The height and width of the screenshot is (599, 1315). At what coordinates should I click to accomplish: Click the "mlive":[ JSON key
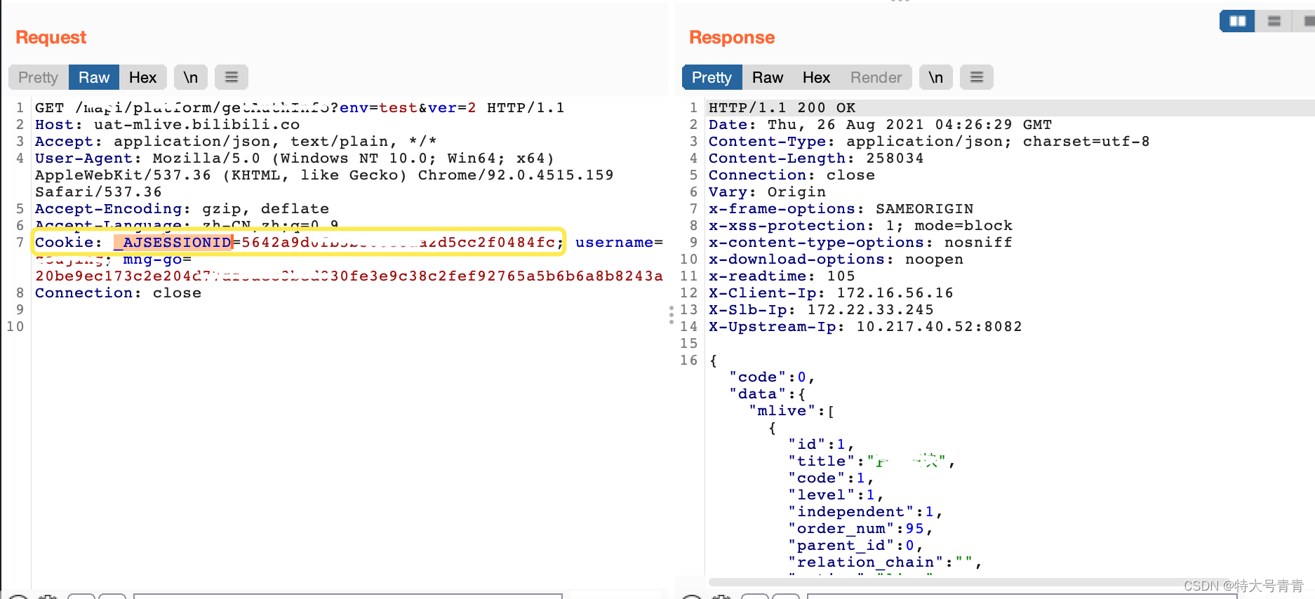pos(792,411)
